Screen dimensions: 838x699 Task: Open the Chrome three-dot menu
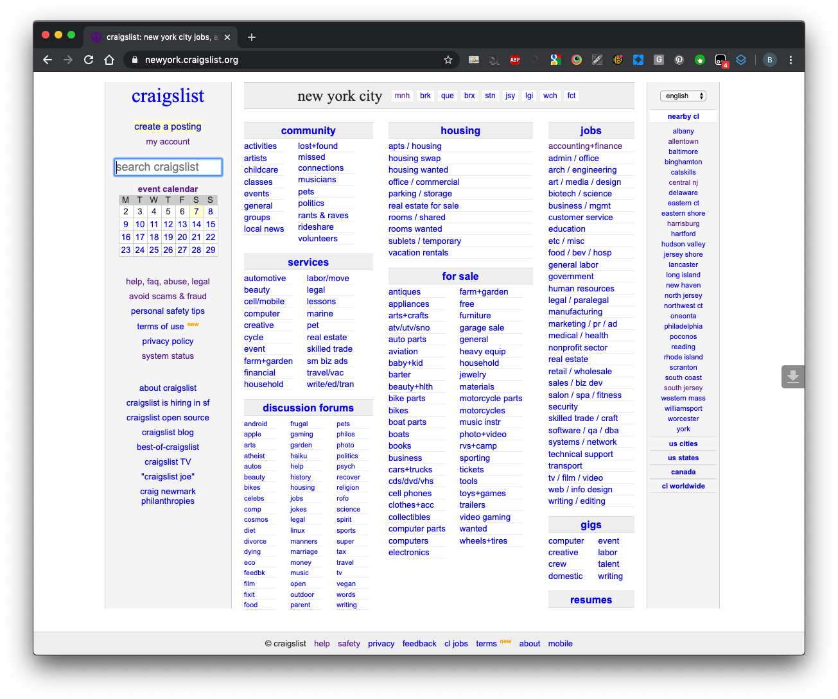[790, 60]
